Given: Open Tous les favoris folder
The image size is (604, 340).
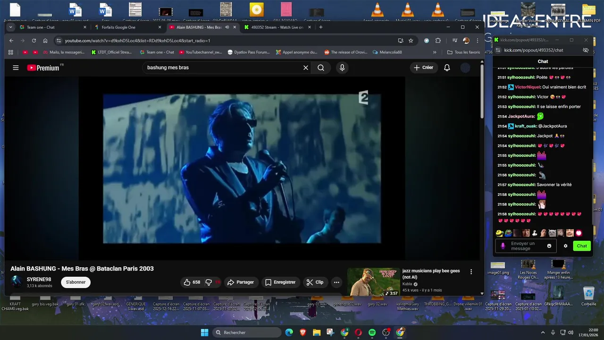Looking at the screenshot, I should tap(463, 52).
